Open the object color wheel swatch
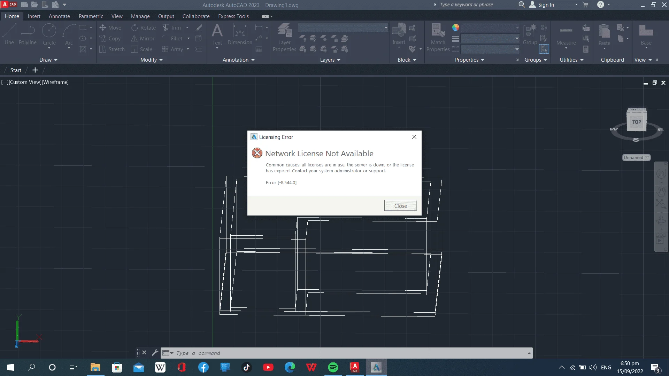Screen dimensions: 669x376 point(455,28)
